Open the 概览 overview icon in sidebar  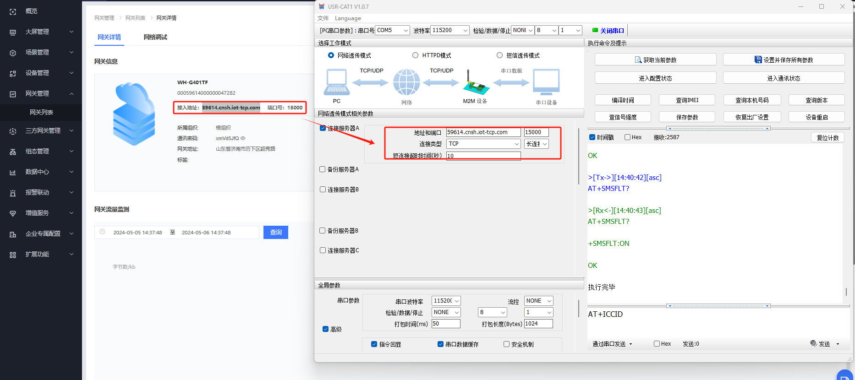pyautogui.click(x=13, y=11)
